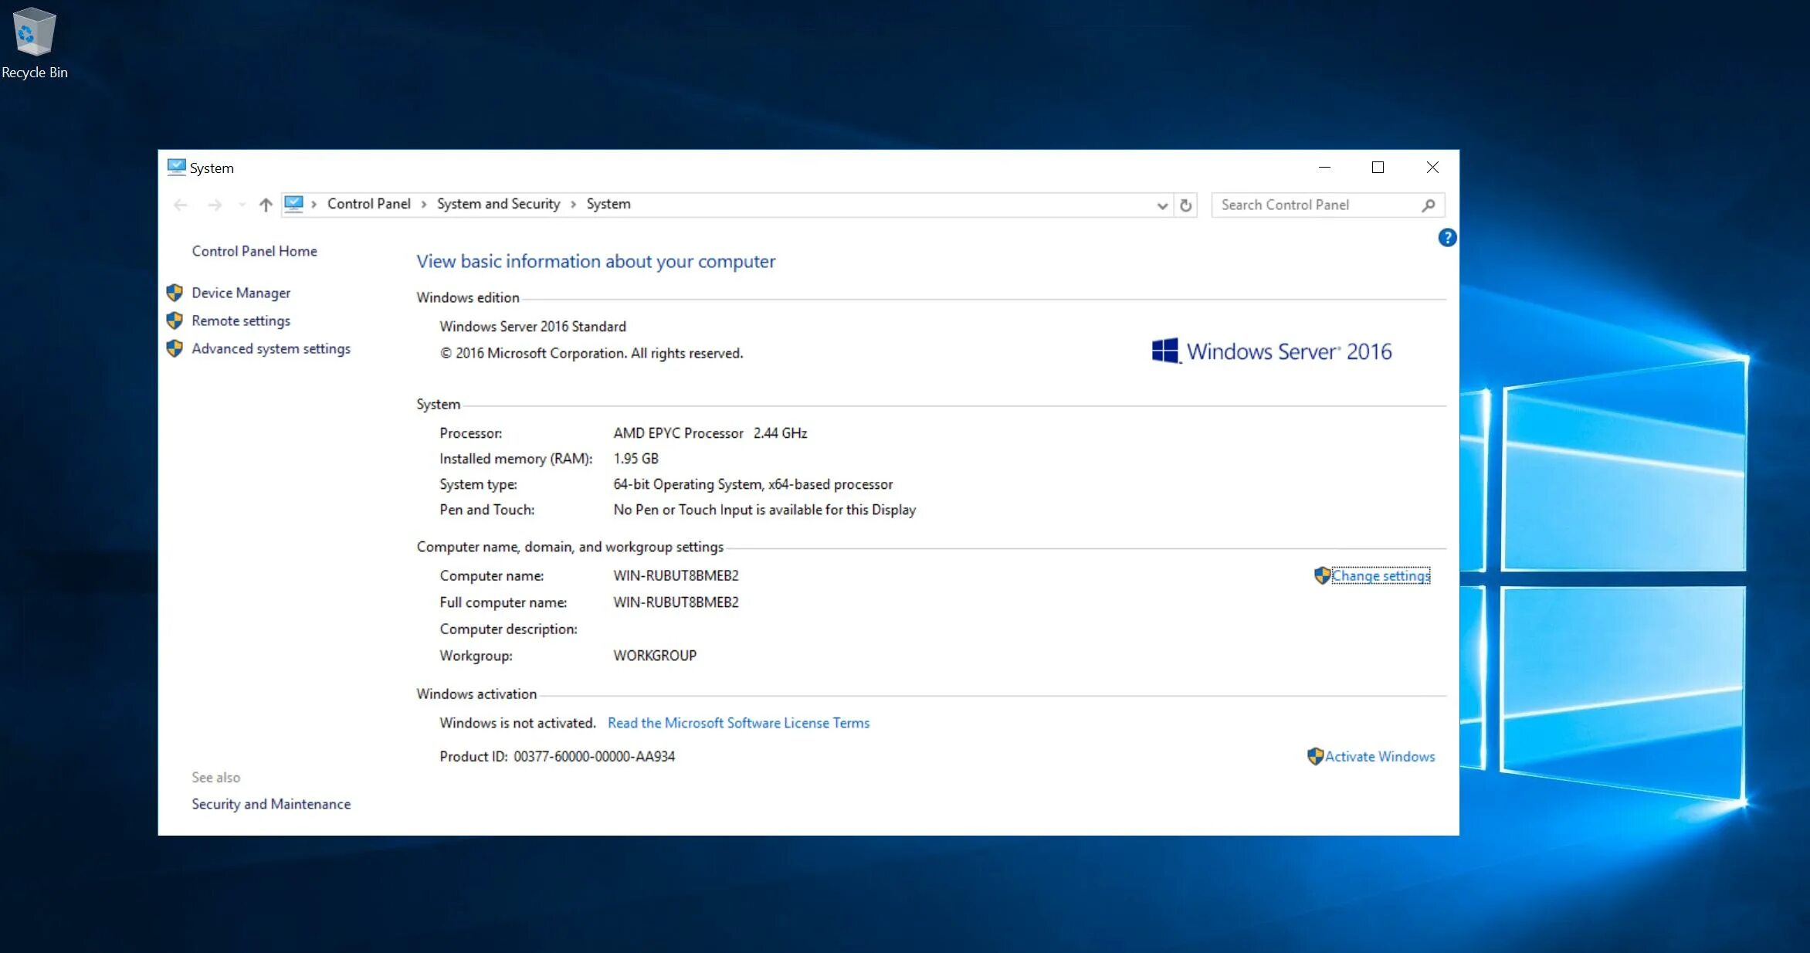
Task: Refresh the System page
Action: 1186,205
